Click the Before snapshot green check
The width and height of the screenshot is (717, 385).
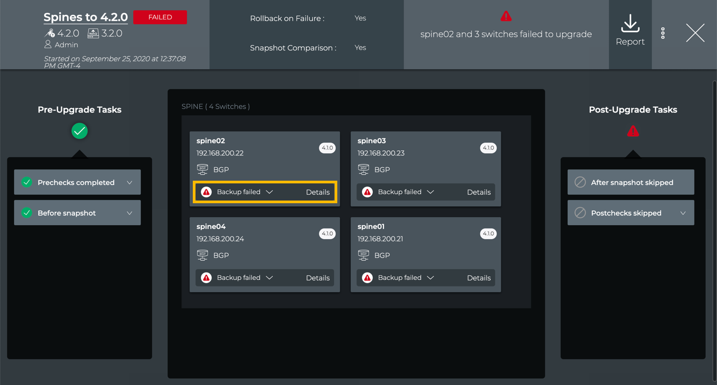27,213
